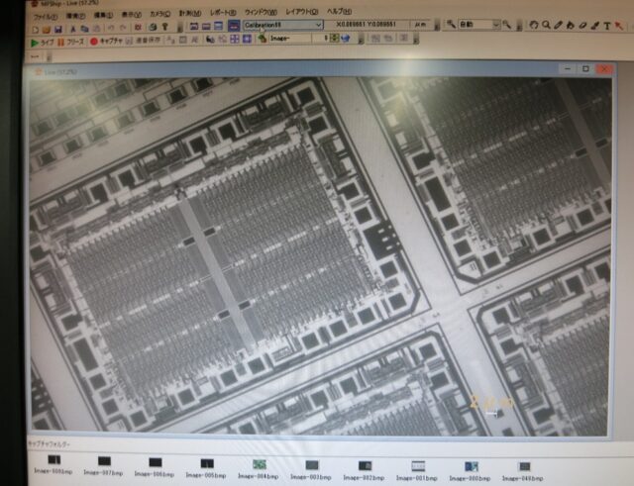Open the レイアウト (Layout) menu

coord(302,11)
